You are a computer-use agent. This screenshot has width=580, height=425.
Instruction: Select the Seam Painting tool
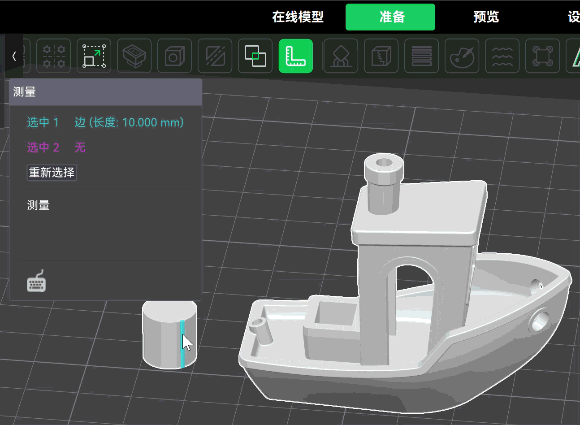tap(381, 56)
